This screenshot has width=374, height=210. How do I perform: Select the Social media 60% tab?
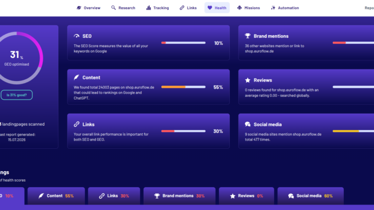[x=310, y=196]
